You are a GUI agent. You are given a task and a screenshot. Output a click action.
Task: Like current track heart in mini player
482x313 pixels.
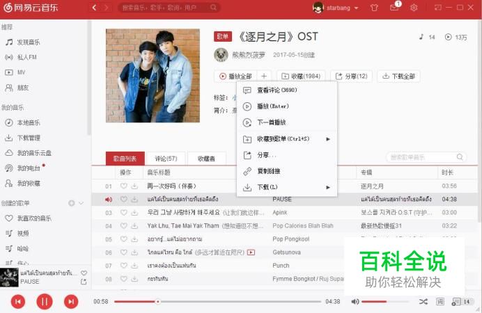(84, 273)
